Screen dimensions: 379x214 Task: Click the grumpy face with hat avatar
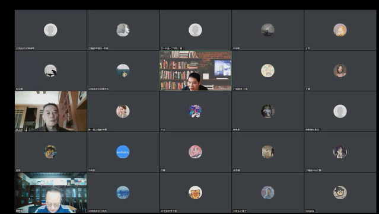340,193
